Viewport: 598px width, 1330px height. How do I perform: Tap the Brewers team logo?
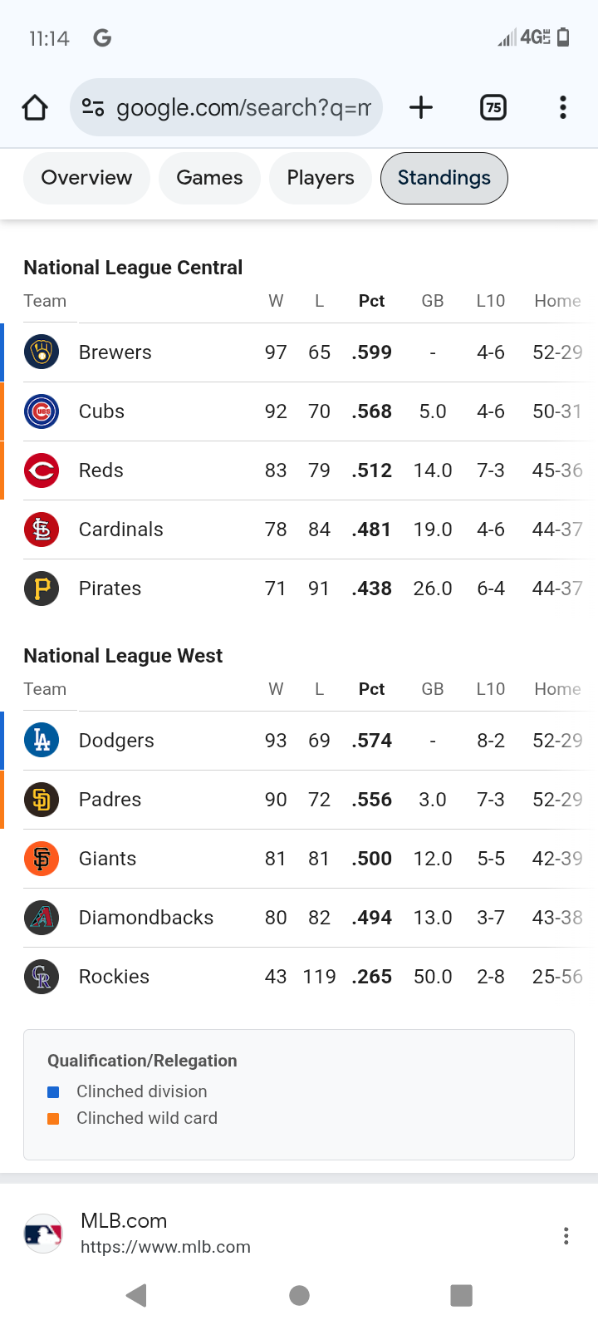click(x=42, y=352)
